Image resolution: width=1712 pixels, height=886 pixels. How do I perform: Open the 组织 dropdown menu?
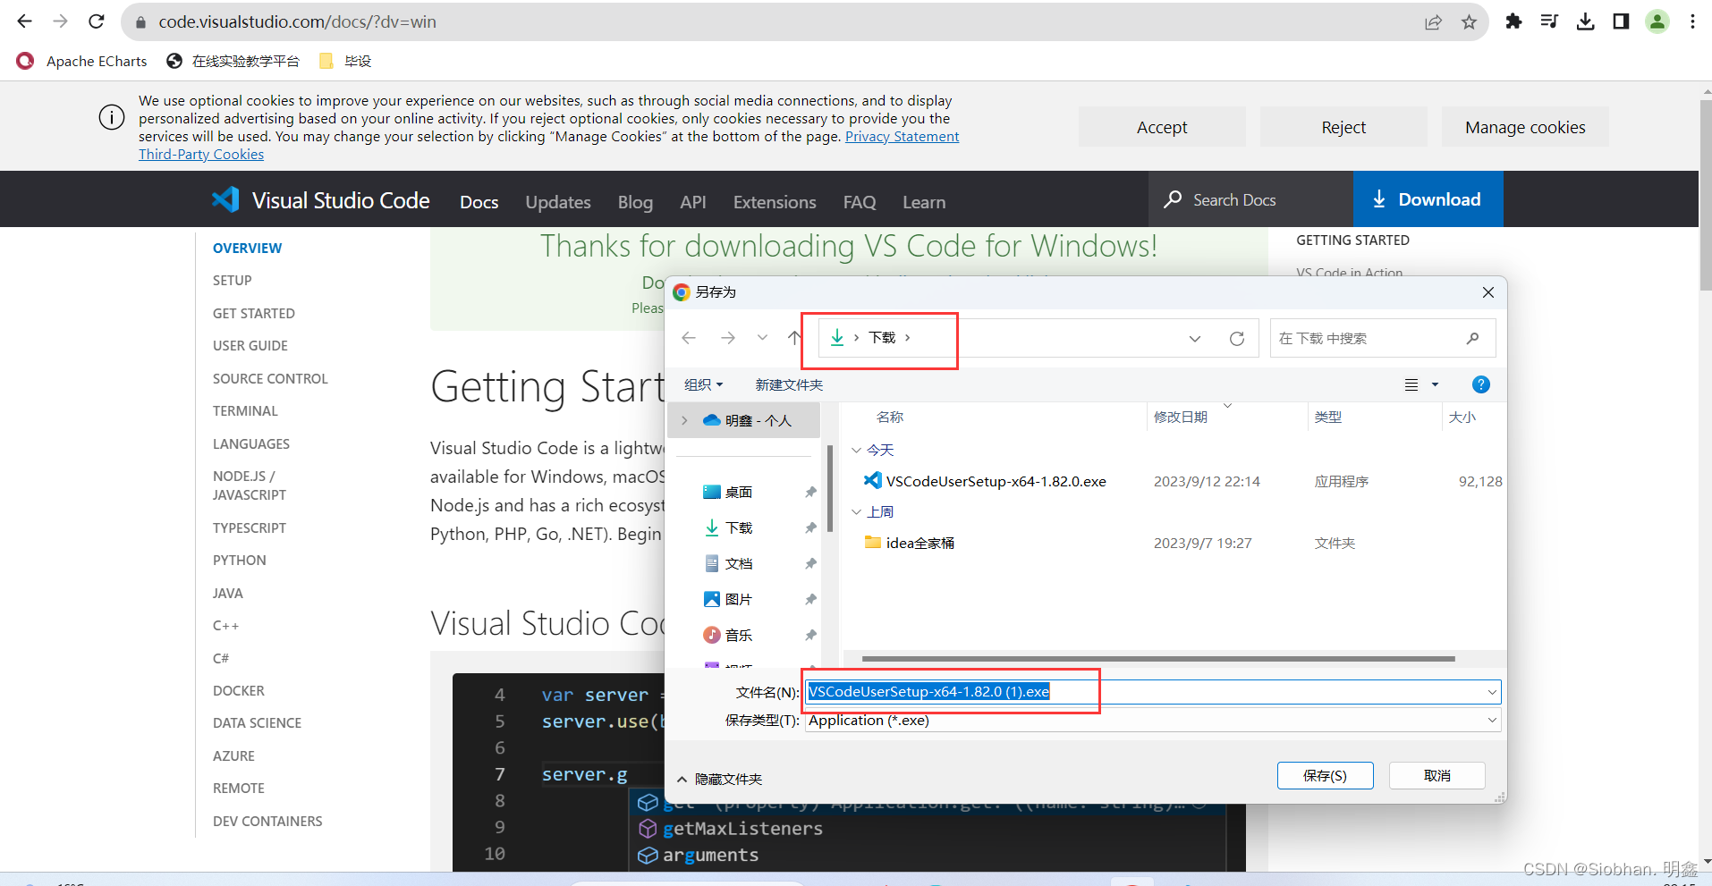click(x=703, y=384)
